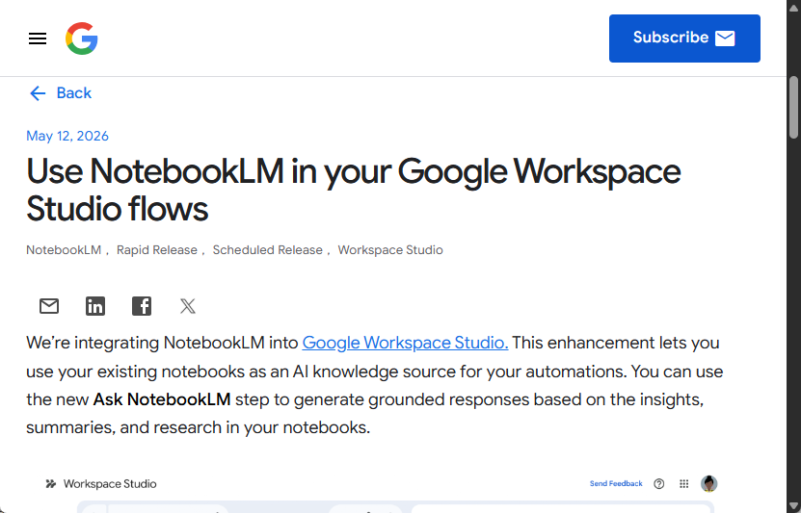Click the bold Ask NotebookLM text

(162, 399)
